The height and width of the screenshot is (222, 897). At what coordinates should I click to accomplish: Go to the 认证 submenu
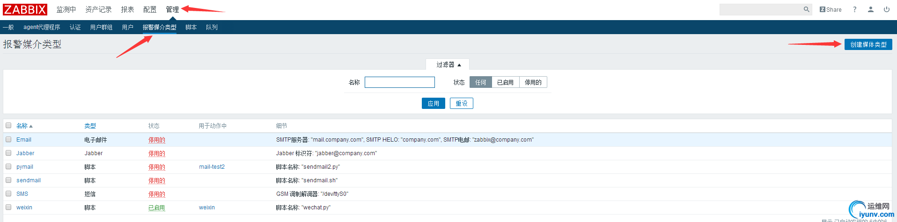click(x=75, y=27)
